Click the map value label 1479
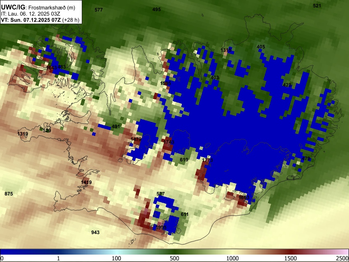This screenshot has width=349, height=262. pos(136,139)
